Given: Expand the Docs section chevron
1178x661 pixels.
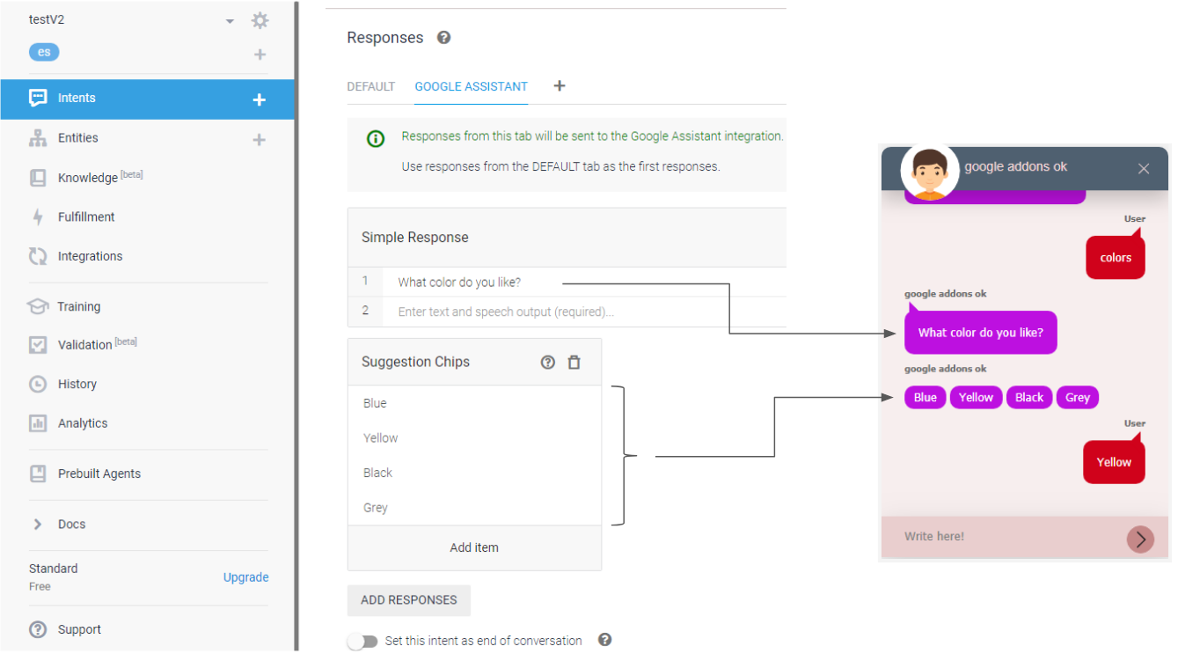Looking at the screenshot, I should click(38, 525).
